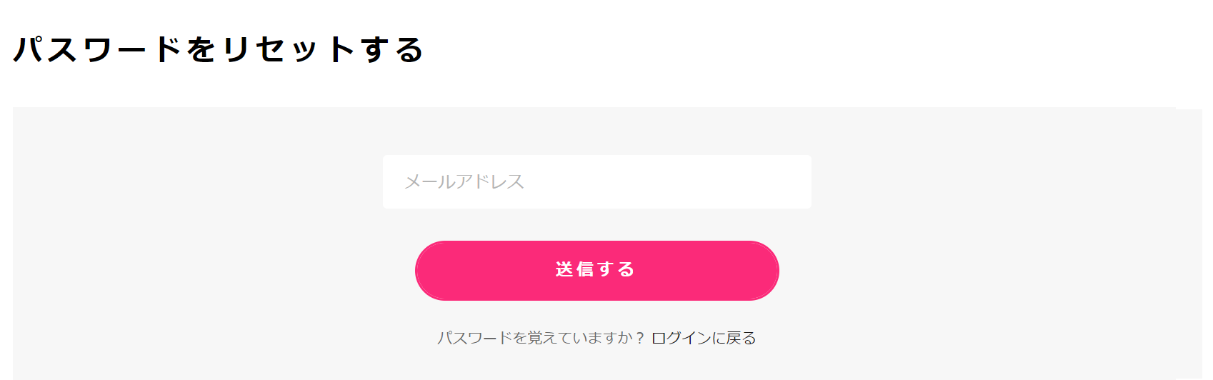Click the メールアドレス input field
1213x380 pixels.
click(x=596, y=182)
